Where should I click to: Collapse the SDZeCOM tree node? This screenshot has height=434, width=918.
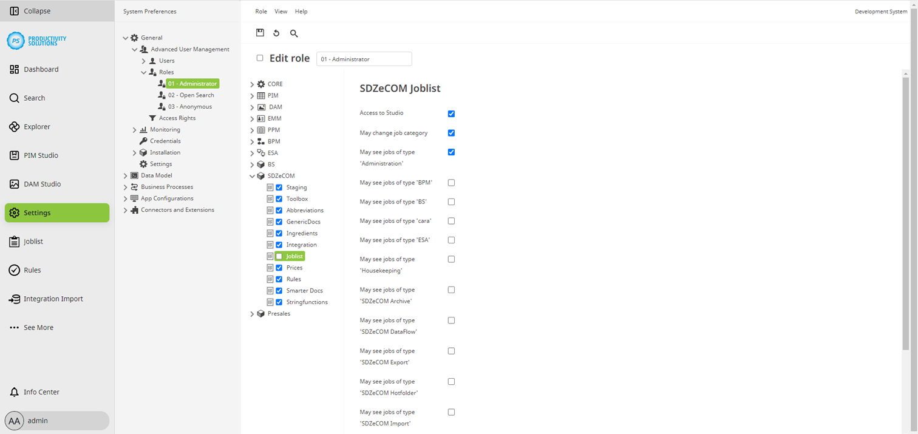point(252,175)
